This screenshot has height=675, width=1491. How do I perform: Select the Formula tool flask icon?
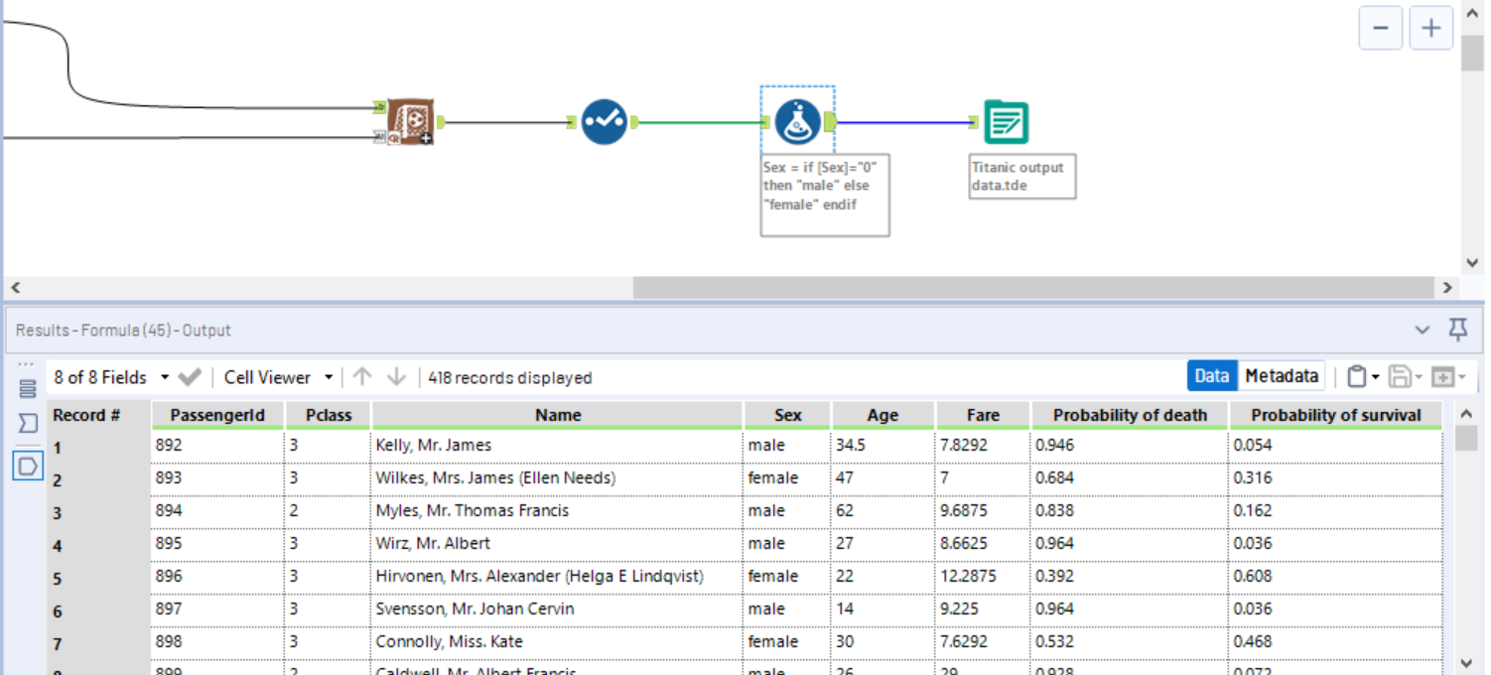pos(798,122)
